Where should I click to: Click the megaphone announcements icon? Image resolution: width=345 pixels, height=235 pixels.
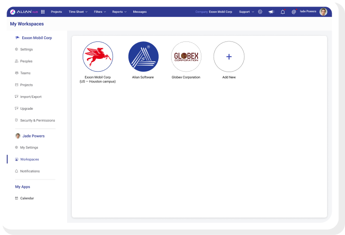(271, 12)
